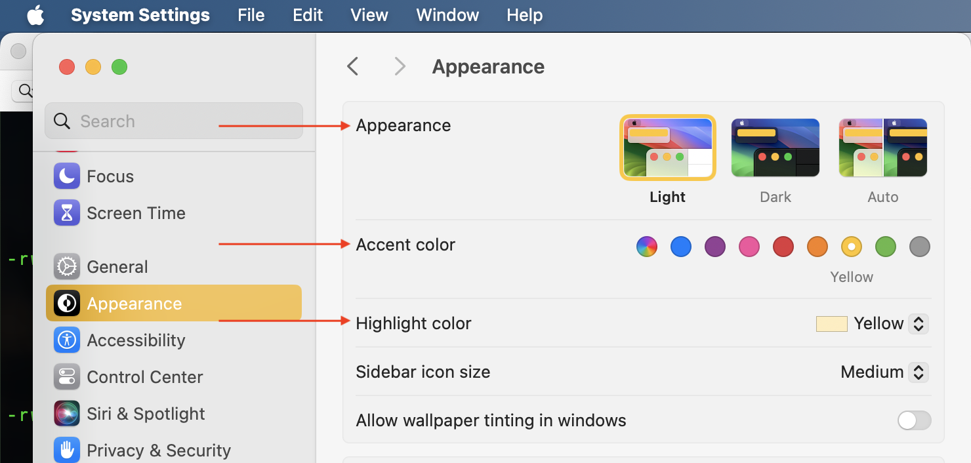Click the sidebar Search field
Screen dimensions: 971x463
(x=174, y=121)
